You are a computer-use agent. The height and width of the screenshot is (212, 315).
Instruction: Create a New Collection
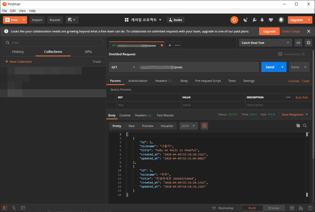[x=19, y=62]
